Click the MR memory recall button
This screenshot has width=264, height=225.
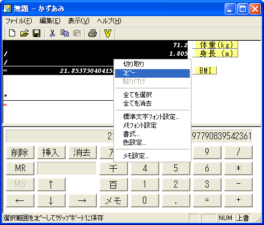(x=20, y=168)
